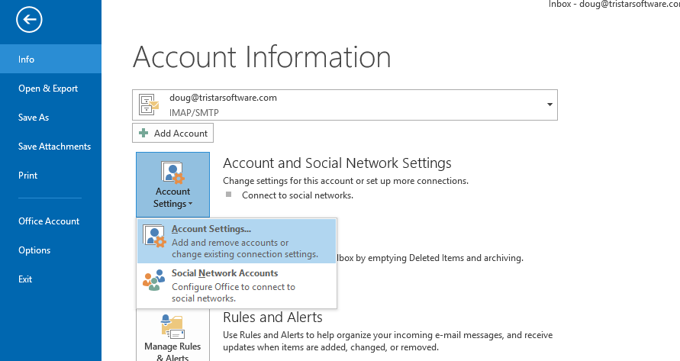The image size is (680, 361).
Task: Click the icon next to Account Settings... menu entry
Action: 154,237
